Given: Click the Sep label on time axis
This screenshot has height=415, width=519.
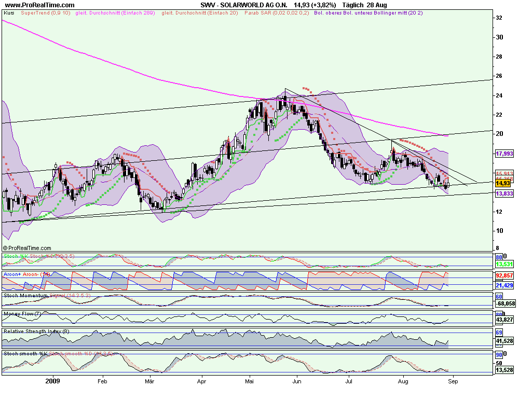Looking at the screenshot, I should [x=453, y=382].
